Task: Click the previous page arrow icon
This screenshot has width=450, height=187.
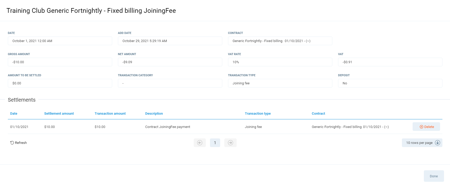Action: tap(200, 143)
